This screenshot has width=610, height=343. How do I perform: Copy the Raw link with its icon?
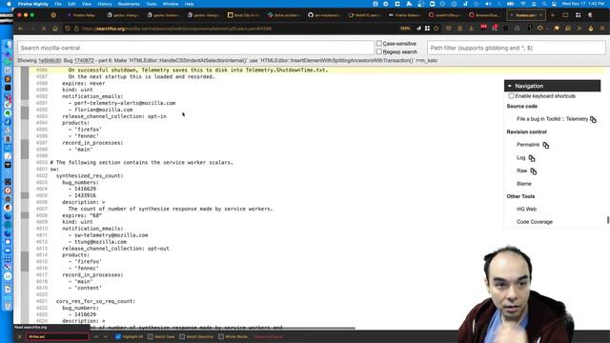pos(534,171)
